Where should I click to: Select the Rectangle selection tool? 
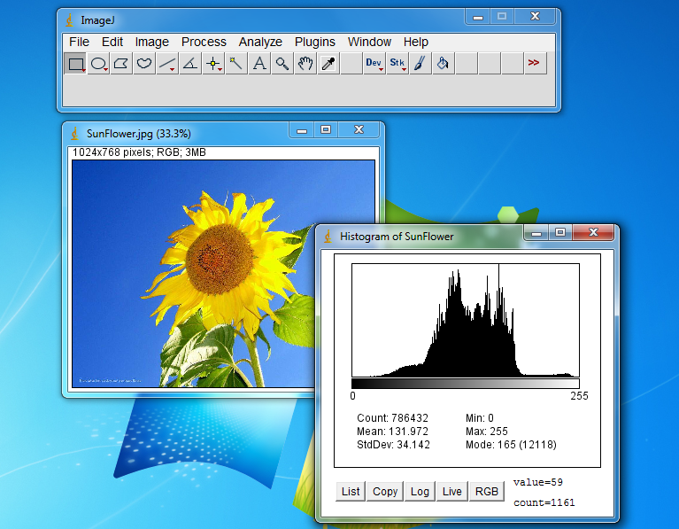[x=76, y=64]
